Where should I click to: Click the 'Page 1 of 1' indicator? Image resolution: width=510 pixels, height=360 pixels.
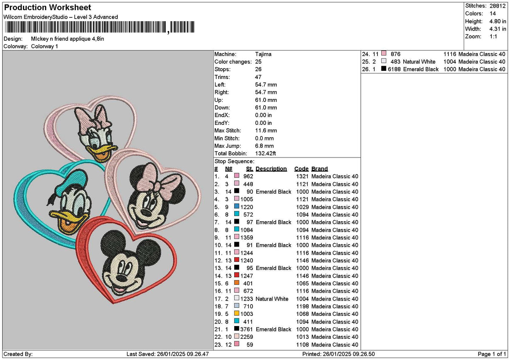click(x=492, y=354)
